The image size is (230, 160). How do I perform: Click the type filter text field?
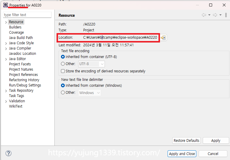27,15
